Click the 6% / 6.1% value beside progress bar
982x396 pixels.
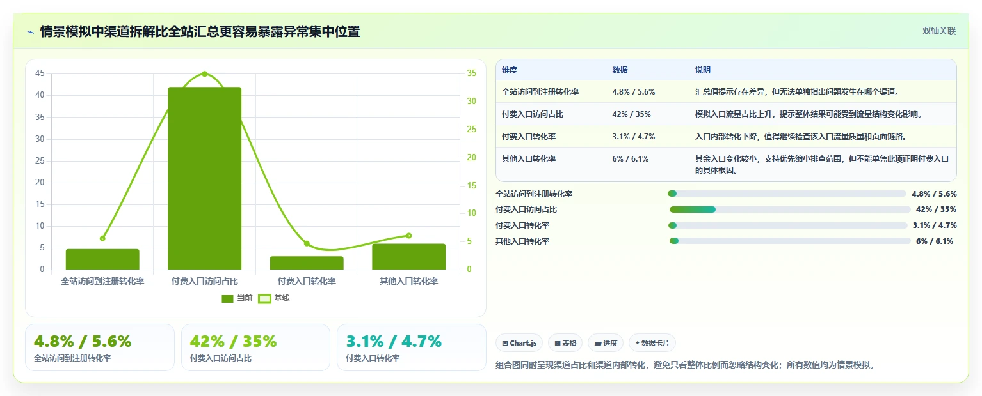click(x=935, y=241)
